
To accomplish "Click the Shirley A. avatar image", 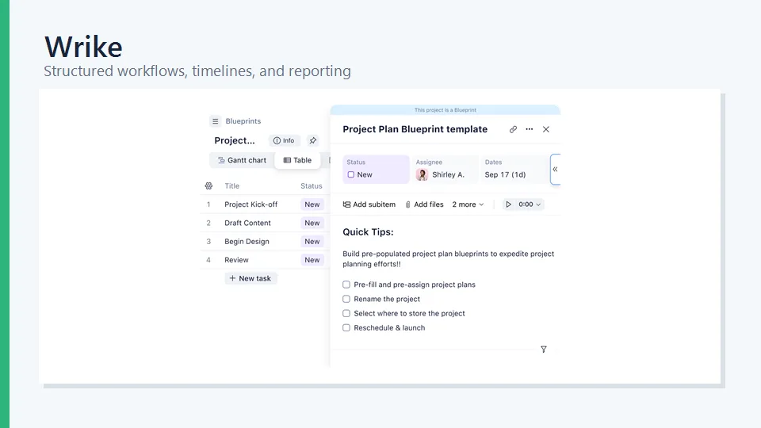I will click(x=422, y=174).
